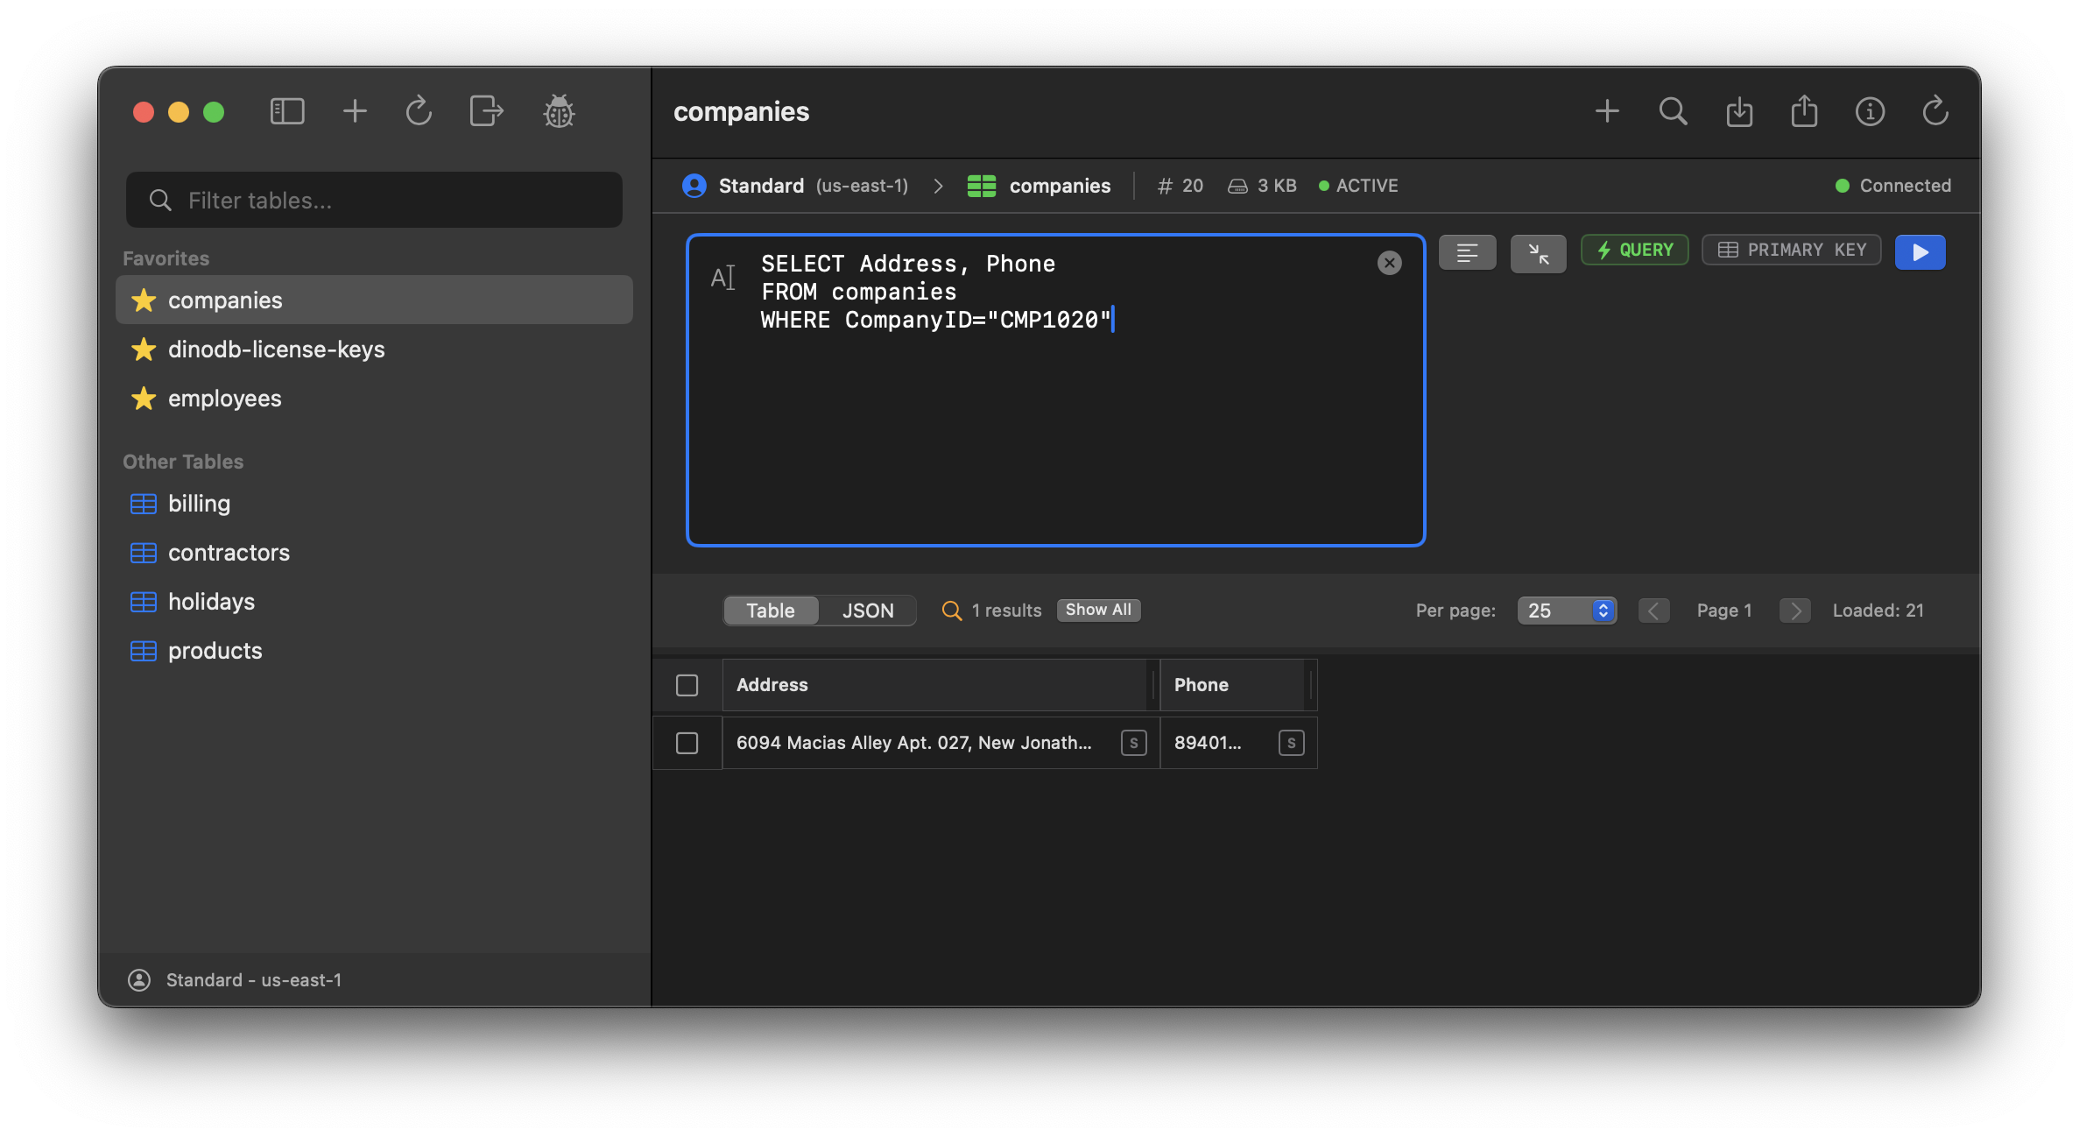Switch to the JSON view tab

pyautogui.click(x=868, y=611)
